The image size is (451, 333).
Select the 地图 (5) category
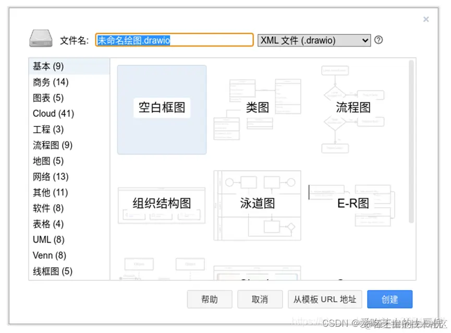click(x=69, y=161)
